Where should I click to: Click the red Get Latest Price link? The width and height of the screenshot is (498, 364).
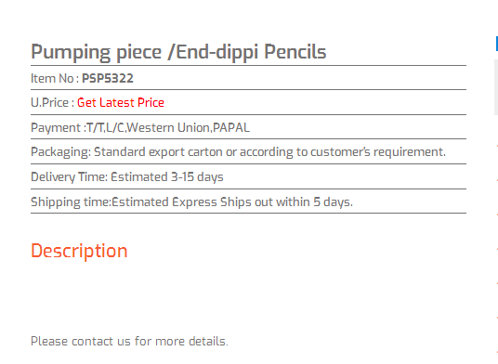(x=121, y=102)
